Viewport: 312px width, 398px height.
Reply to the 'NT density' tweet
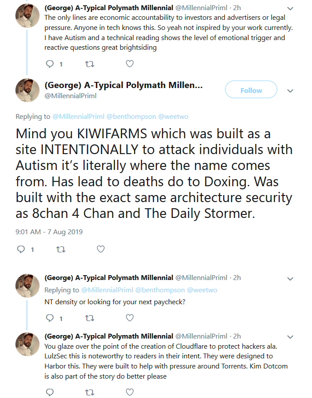coord(50,318)
